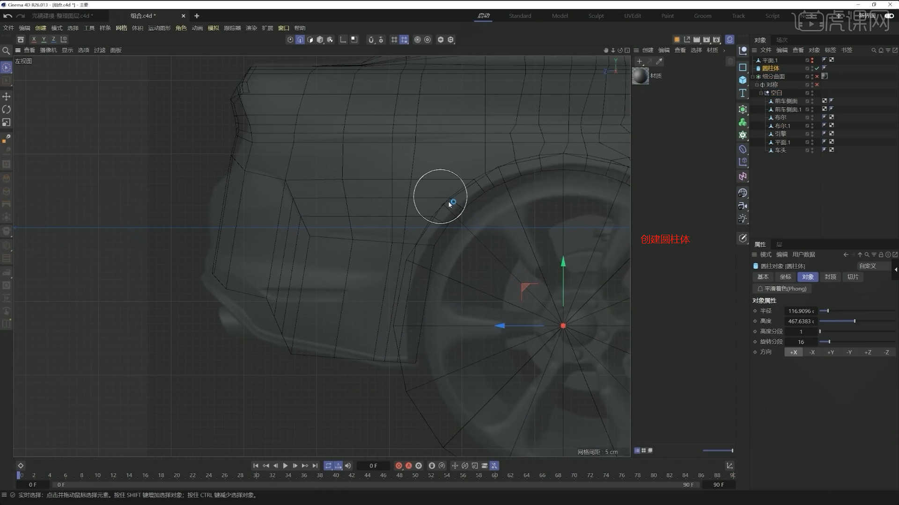The height and width of the screenshot is (505, 899).
Task: Click the Undo arrow icon
Action: [x=7, y=16]
